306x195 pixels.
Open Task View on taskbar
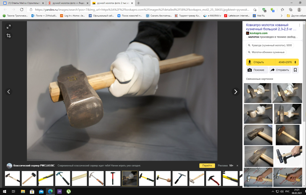pyautogui.click(x=13, y=192)
